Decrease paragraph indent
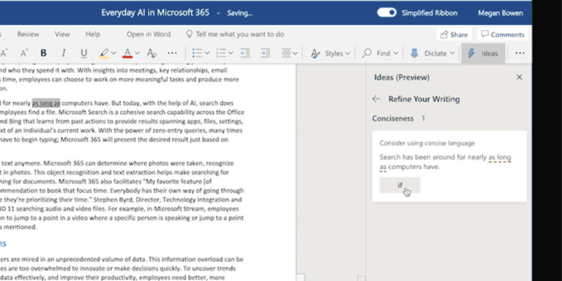The height and width of the screenshot is (281, 562). [x=245, y=53]
